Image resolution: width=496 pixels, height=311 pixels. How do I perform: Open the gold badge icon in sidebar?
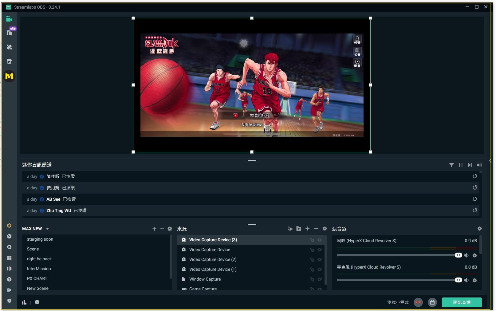point(9,225)
